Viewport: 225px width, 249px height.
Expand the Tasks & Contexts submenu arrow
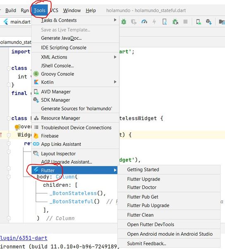pos(115,20)
